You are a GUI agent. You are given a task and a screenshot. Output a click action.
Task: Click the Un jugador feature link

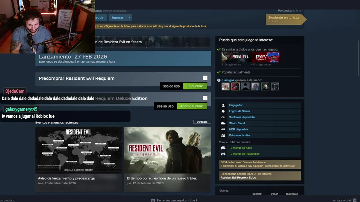(236, 105)
